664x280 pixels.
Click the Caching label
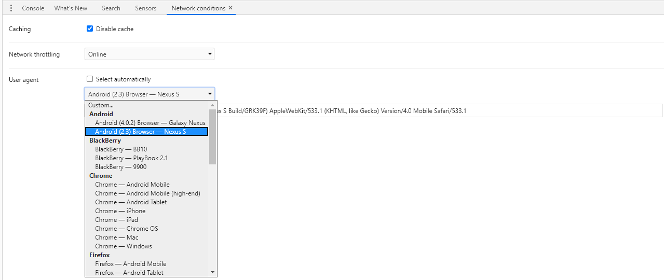click(x=20, y=29)
